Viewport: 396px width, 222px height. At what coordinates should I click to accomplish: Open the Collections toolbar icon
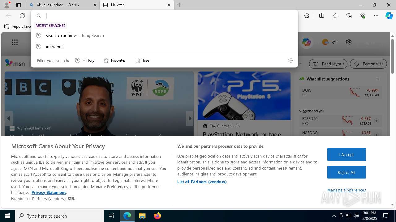pyautogui.click(x=349, y=16)
